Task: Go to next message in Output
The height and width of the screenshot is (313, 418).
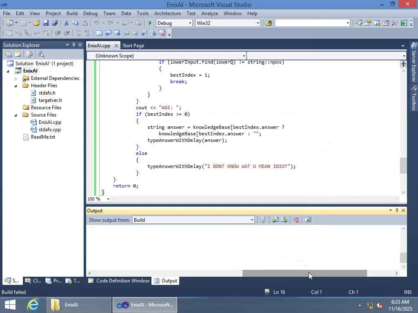Action: point(284,220)
